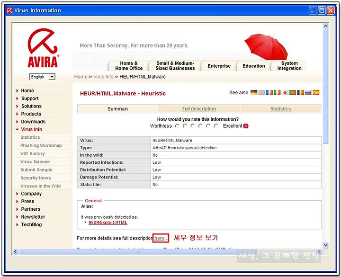Select rating radio nearest Worthless
Screen dimensions: 341x277
click(x=177, y=126)
